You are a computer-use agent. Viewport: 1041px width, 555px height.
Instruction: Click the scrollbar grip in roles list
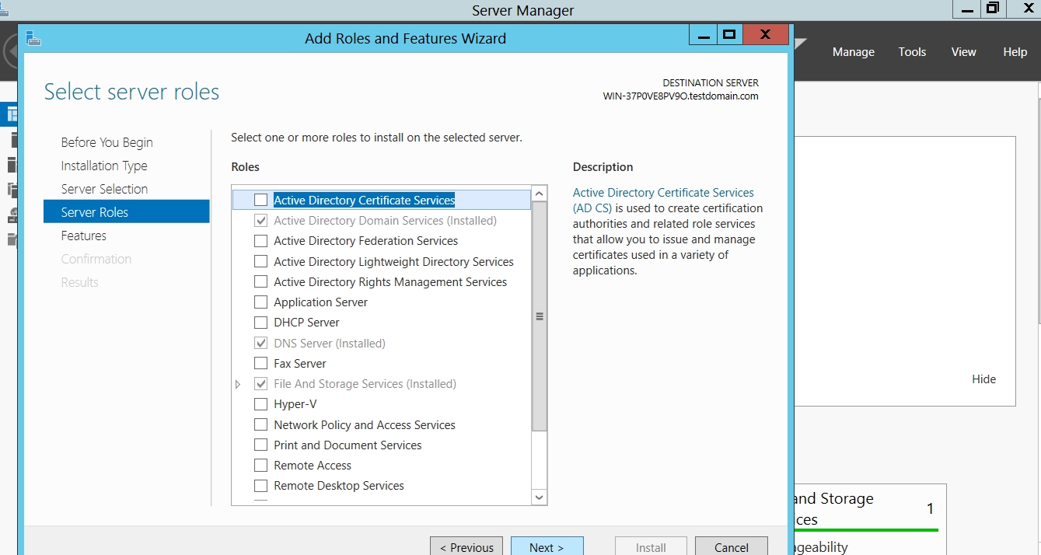(x=540, y=316)
